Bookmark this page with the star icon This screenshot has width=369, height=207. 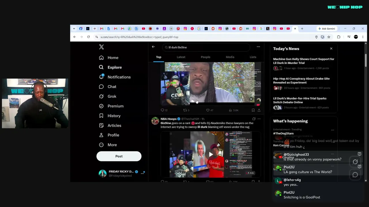(x=329, y=37)
